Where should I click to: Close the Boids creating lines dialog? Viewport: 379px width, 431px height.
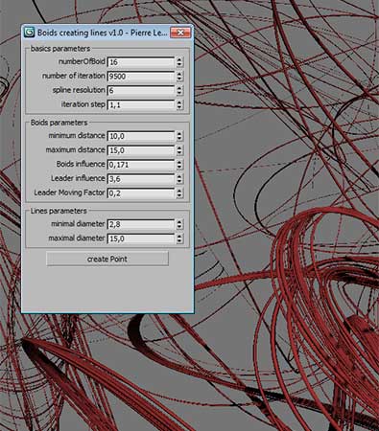point(180,33)
